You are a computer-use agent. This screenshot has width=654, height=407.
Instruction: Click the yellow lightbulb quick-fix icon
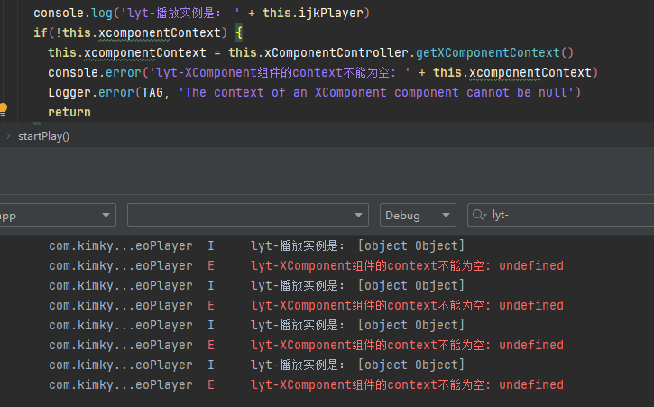pos(3,109)
